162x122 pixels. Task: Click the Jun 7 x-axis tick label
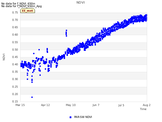[96, 105]
